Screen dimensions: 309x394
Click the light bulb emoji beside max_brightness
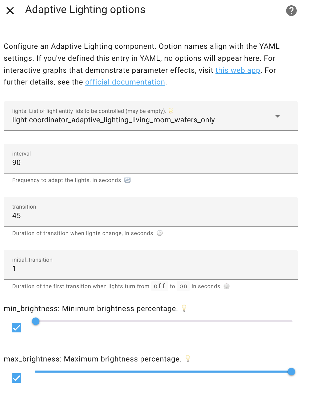(x=188, y=359)
